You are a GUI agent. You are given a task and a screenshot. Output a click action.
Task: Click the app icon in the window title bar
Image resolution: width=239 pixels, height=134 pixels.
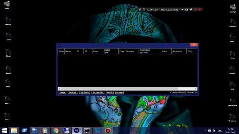[x=59, y=45]
